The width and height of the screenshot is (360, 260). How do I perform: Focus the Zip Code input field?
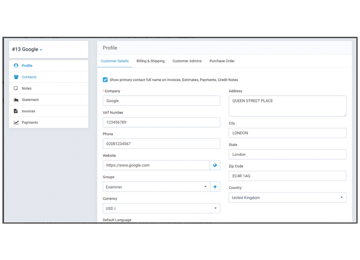coord(287,176)
